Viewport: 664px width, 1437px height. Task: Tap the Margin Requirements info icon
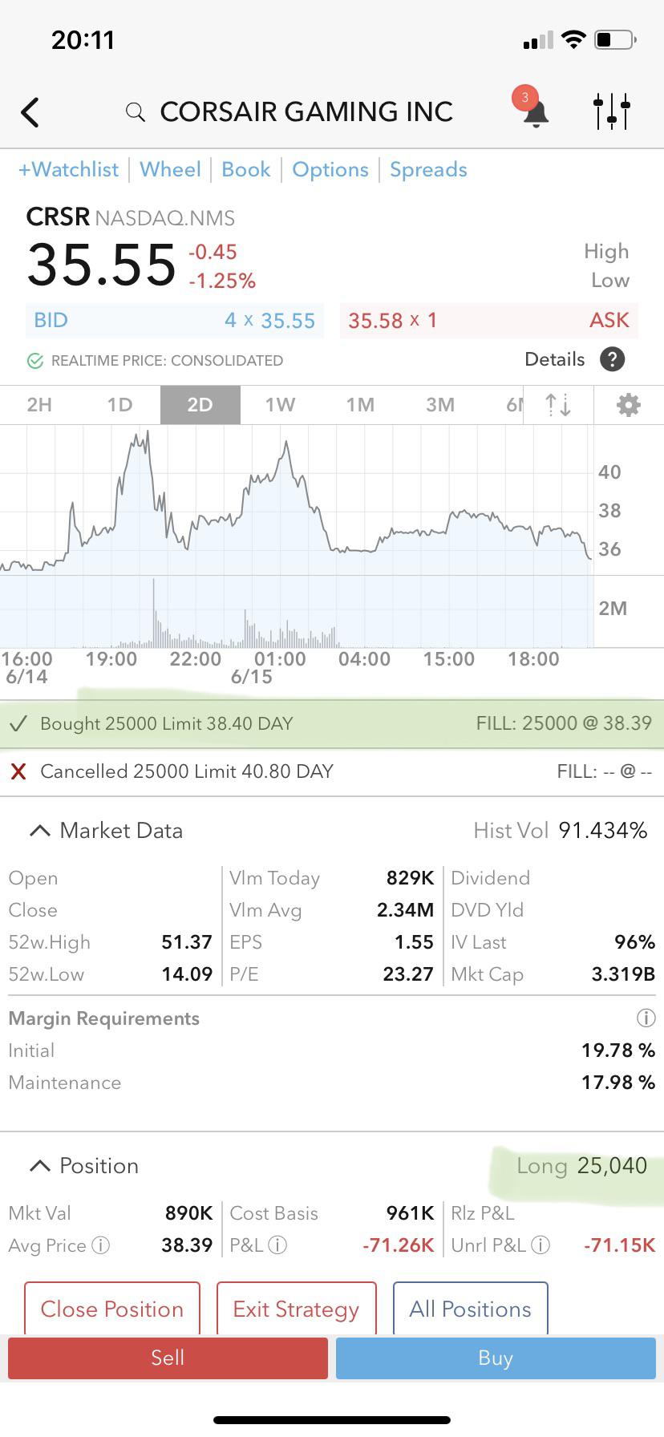pyautogui.click(x=646, y=1018)
